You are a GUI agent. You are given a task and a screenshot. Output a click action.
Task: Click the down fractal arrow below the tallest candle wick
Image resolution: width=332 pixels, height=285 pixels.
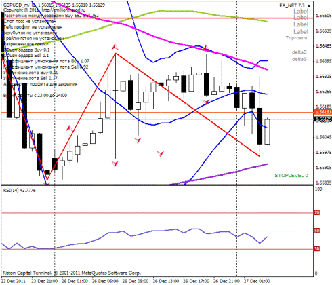click(x=115, y=164)
